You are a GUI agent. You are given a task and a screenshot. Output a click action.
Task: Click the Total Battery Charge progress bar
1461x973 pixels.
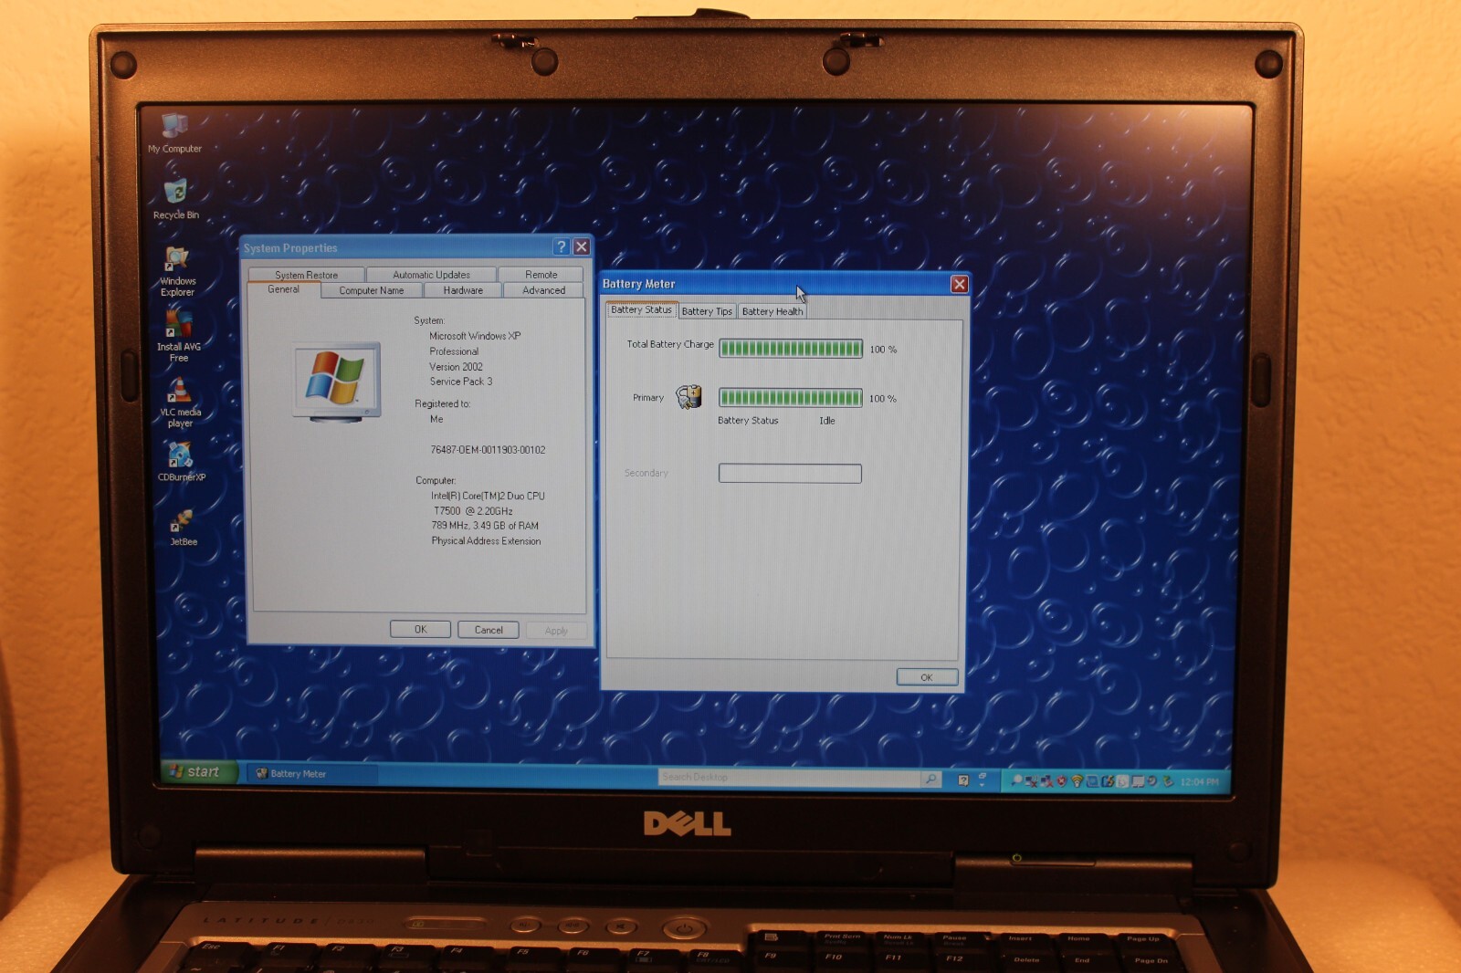coord(790,349)
